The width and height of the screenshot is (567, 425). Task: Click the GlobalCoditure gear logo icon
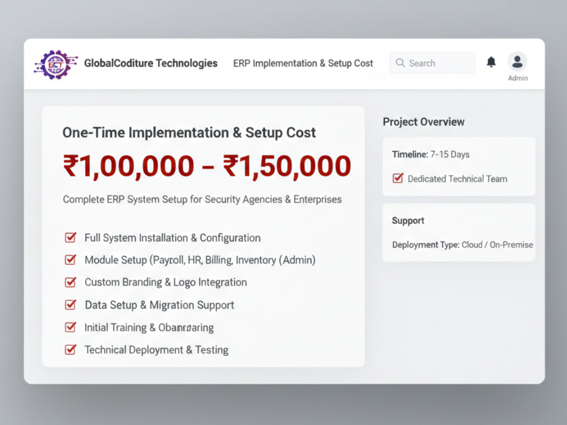point(56,64)
